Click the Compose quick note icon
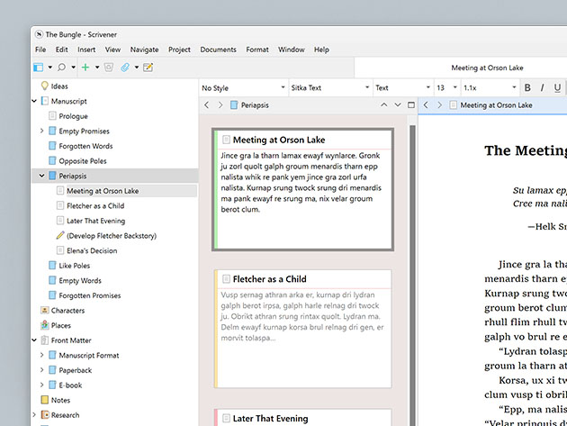Screen dimensions: 567x426 pos(148,68)
